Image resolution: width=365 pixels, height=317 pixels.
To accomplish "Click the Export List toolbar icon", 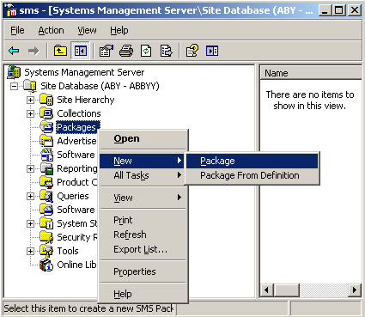I will point(167,51).
